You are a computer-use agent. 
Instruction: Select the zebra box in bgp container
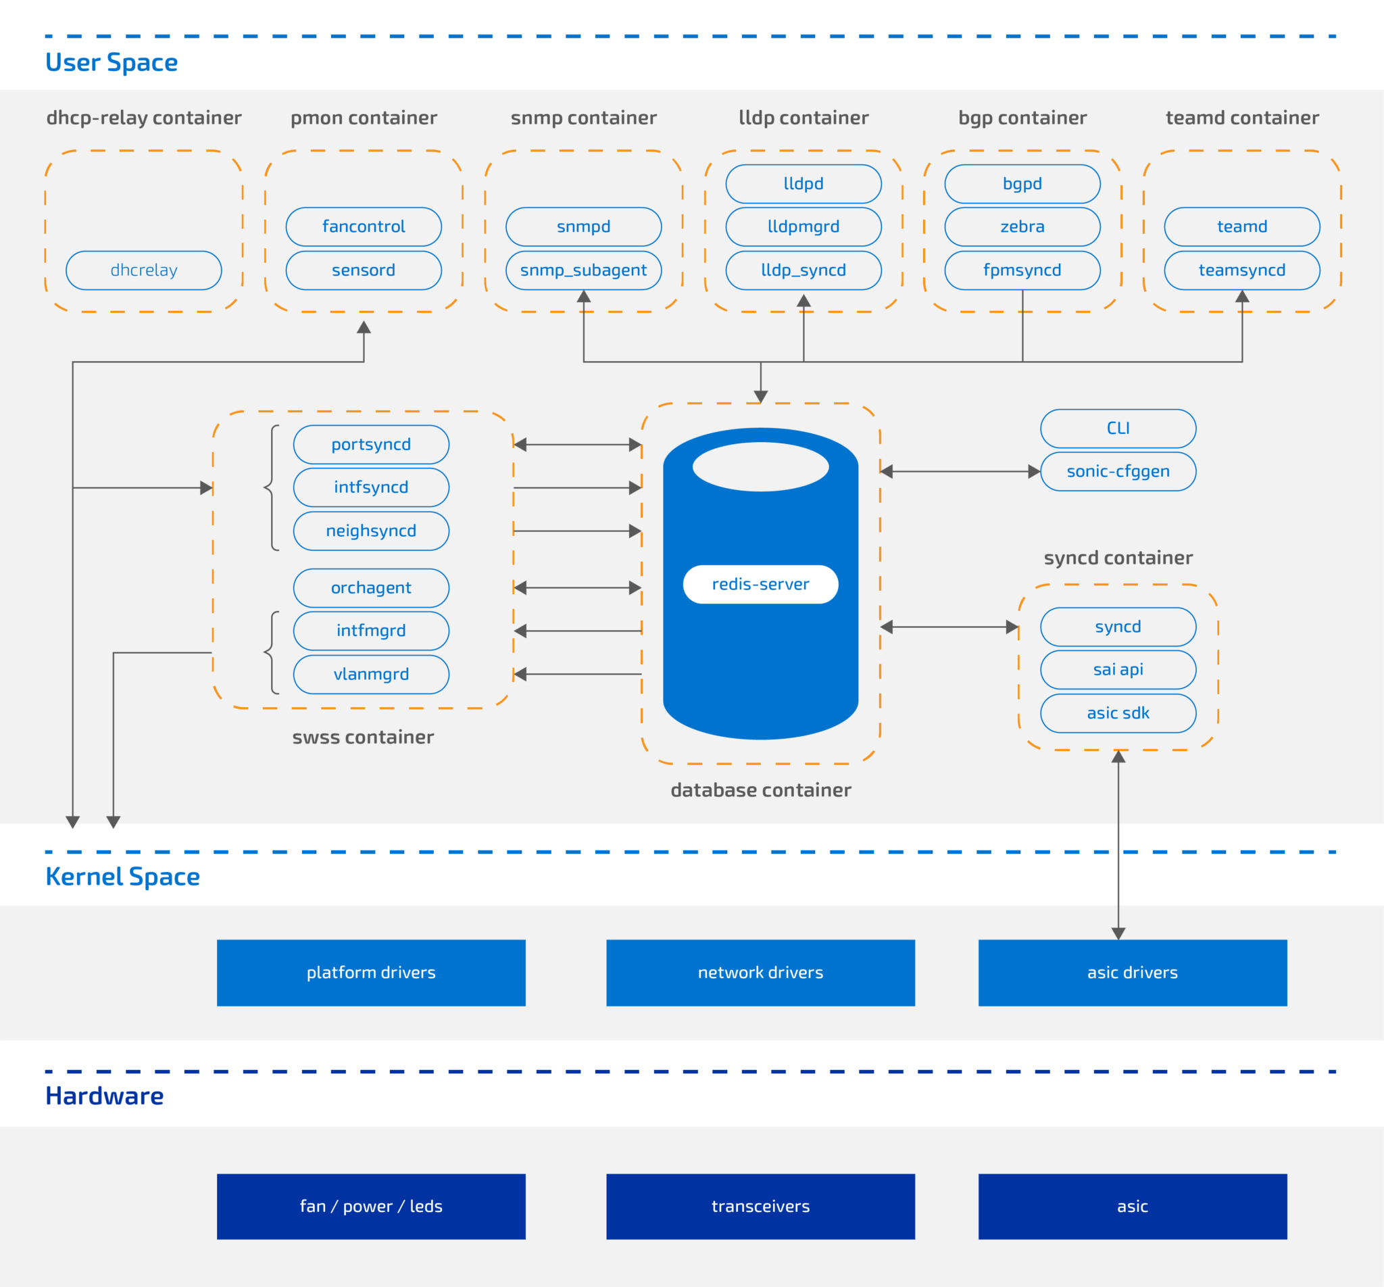click(x=1022, y=226)
